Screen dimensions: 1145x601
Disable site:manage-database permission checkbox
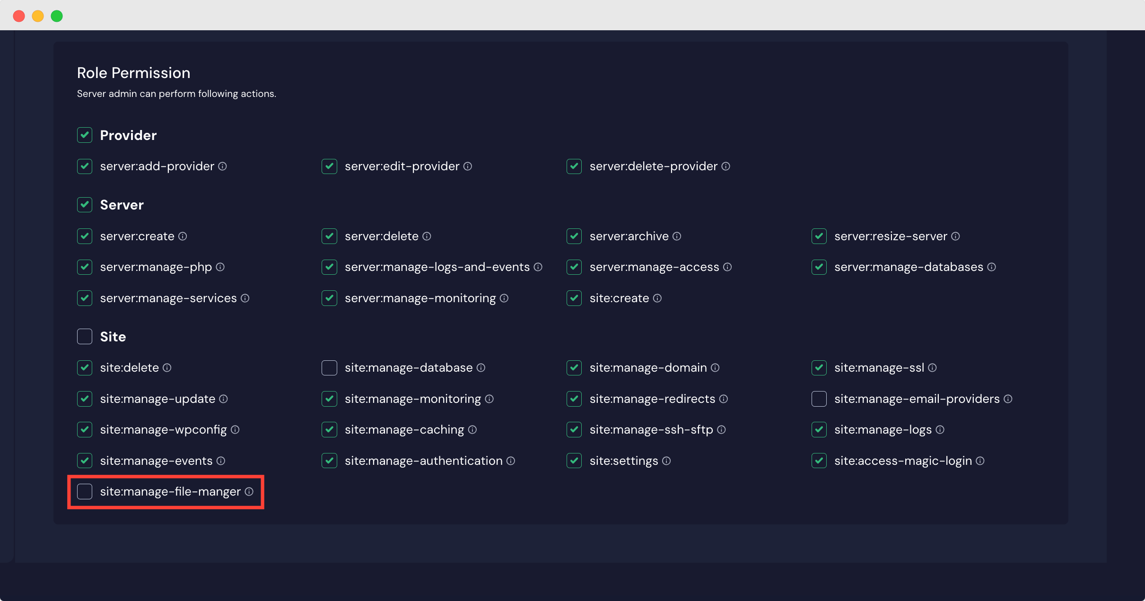[330, 368]
